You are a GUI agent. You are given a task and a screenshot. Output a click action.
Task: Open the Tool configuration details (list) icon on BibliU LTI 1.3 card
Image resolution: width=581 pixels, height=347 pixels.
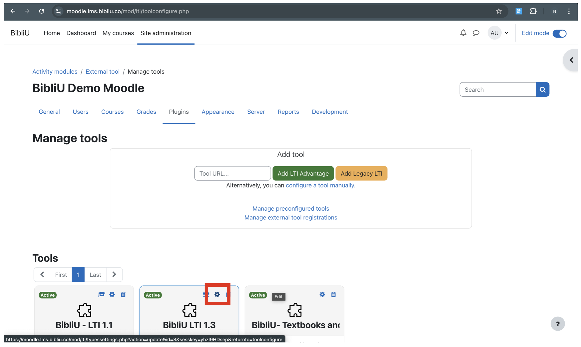[206, 294]
